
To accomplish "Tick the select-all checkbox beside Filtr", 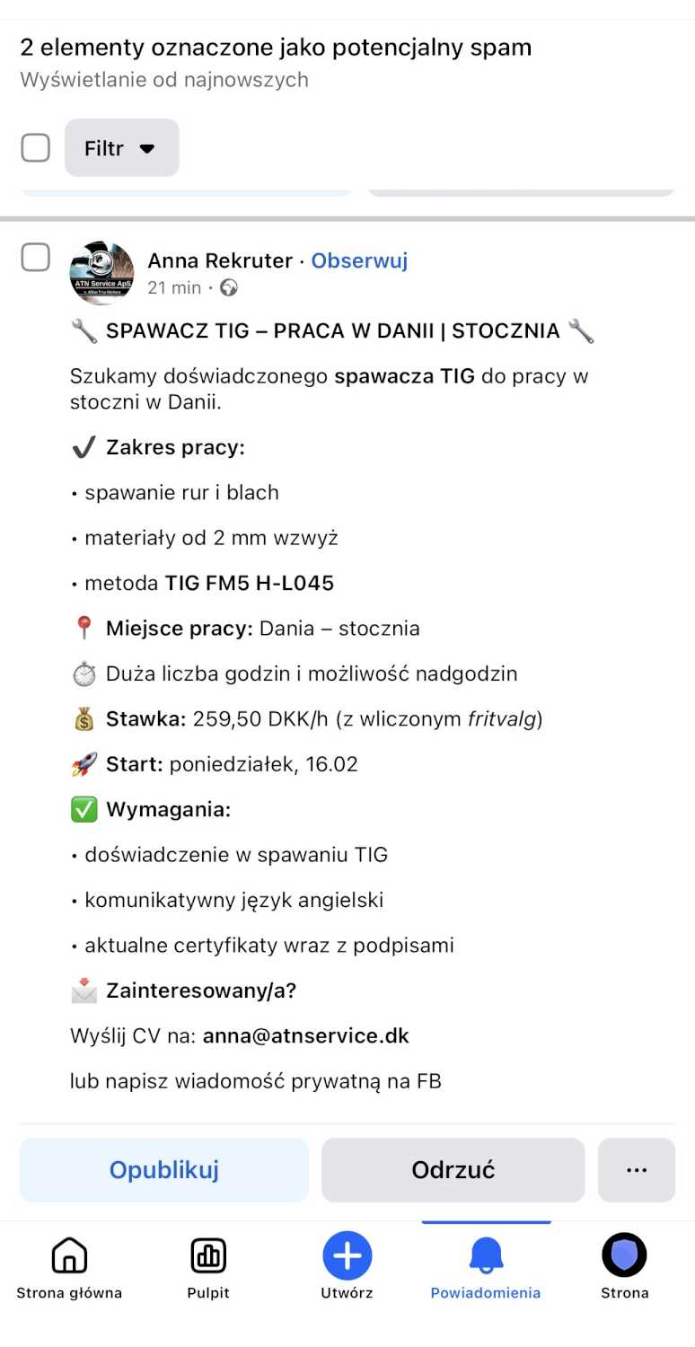I will (x=36, y=147).
